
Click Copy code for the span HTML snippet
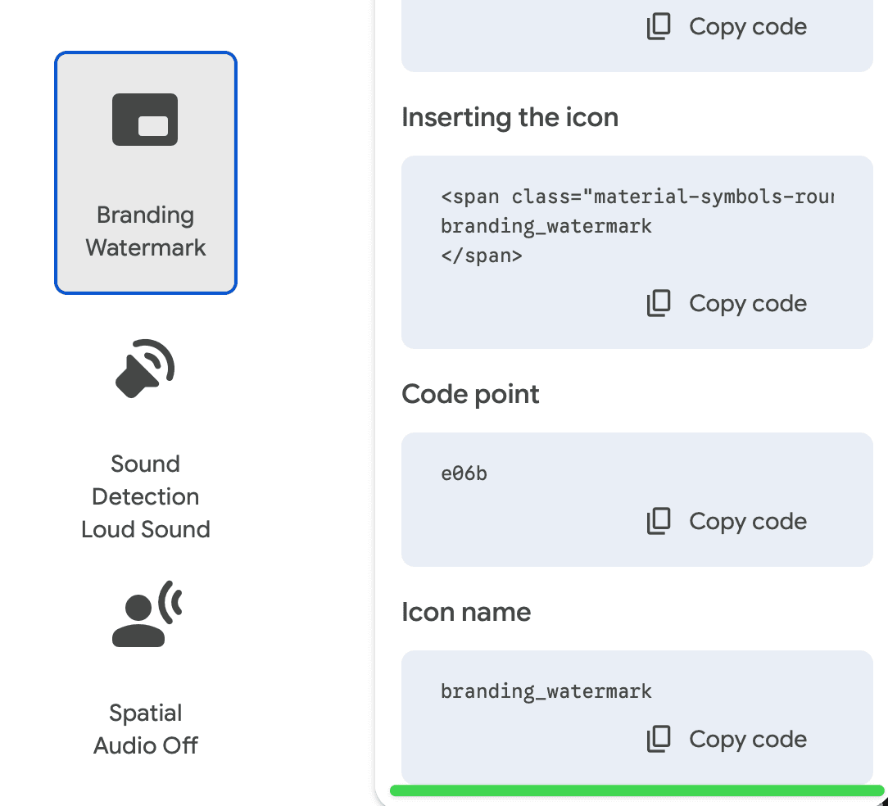(x=748, y=303)
